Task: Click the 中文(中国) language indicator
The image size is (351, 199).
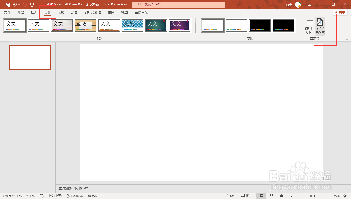Action: [55, 196]
